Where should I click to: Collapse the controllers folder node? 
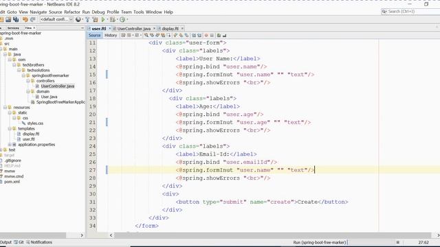pos(28,81)
